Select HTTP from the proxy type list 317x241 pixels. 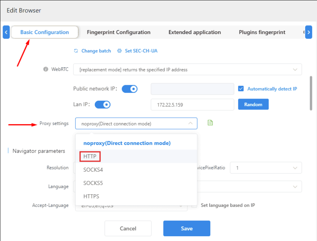90,156
